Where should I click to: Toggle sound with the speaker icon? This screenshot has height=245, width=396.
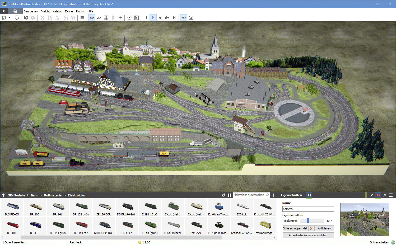(x=184, y=18)
